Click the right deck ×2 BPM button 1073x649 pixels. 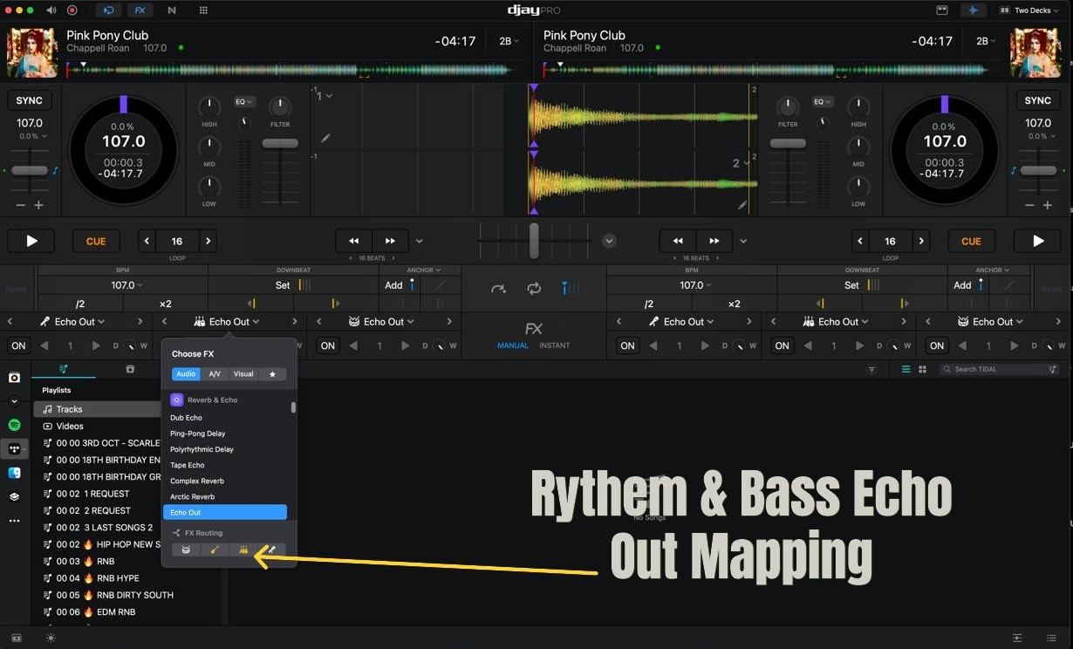[x=734, y=304]
